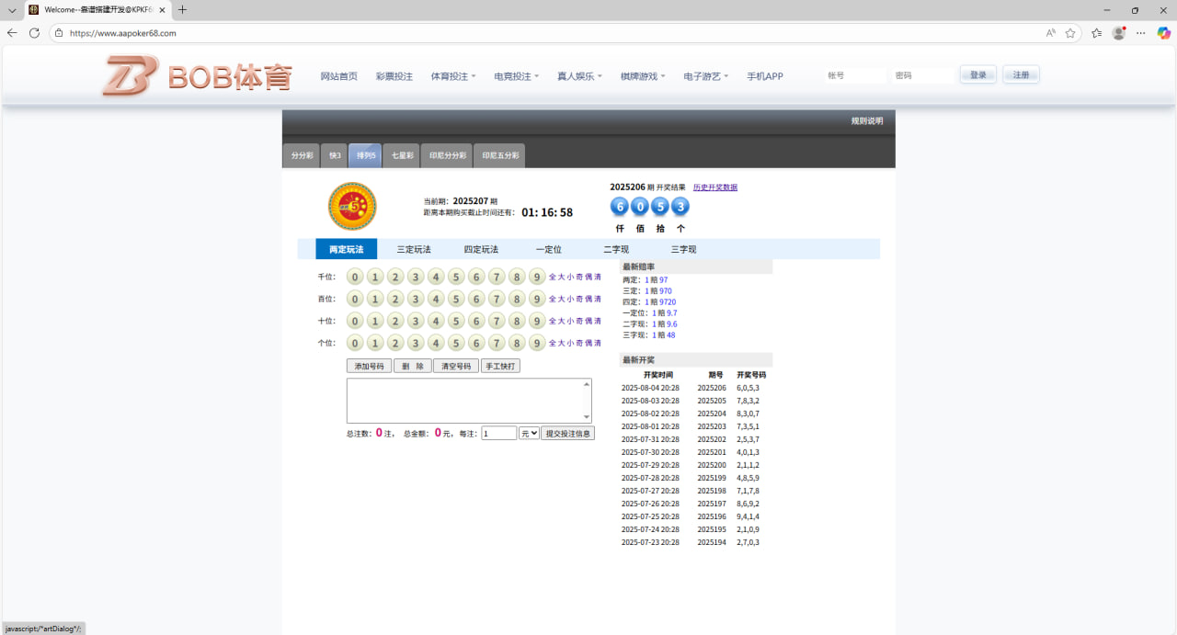Expand the 体育投注 dropdown menu
This screenshot has width=1177, height=635.
(x=453, y=76)
